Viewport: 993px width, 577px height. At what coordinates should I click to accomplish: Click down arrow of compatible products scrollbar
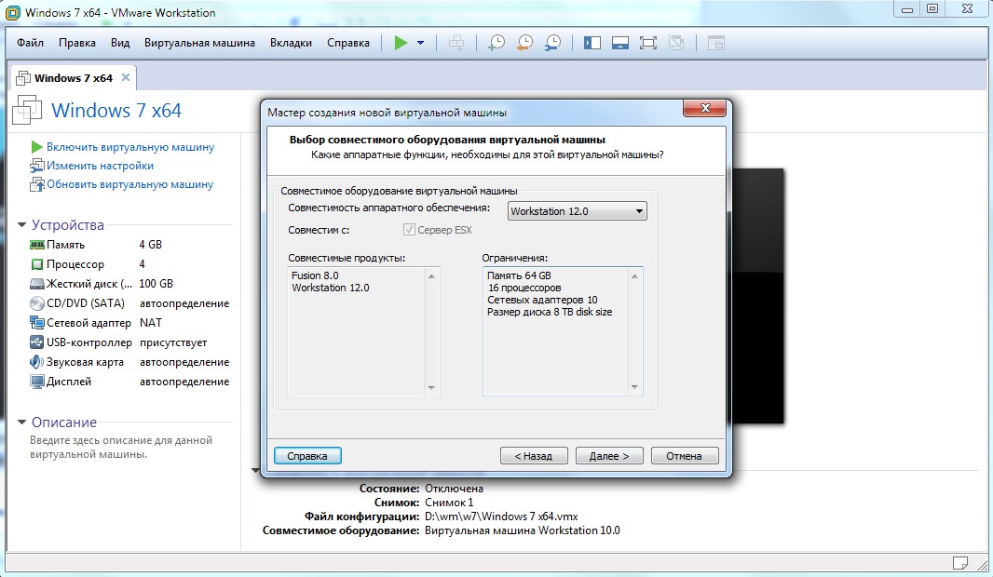431,387
